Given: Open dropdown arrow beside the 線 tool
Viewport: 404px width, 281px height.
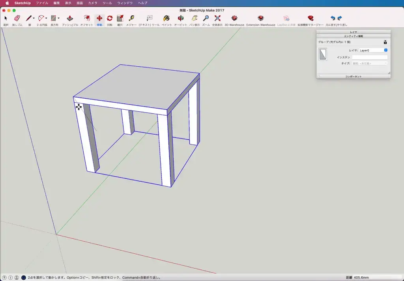Looking at the screenshot, I should (34, 18).
